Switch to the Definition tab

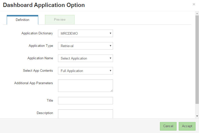pyautogui.click(x=22, y=20)
